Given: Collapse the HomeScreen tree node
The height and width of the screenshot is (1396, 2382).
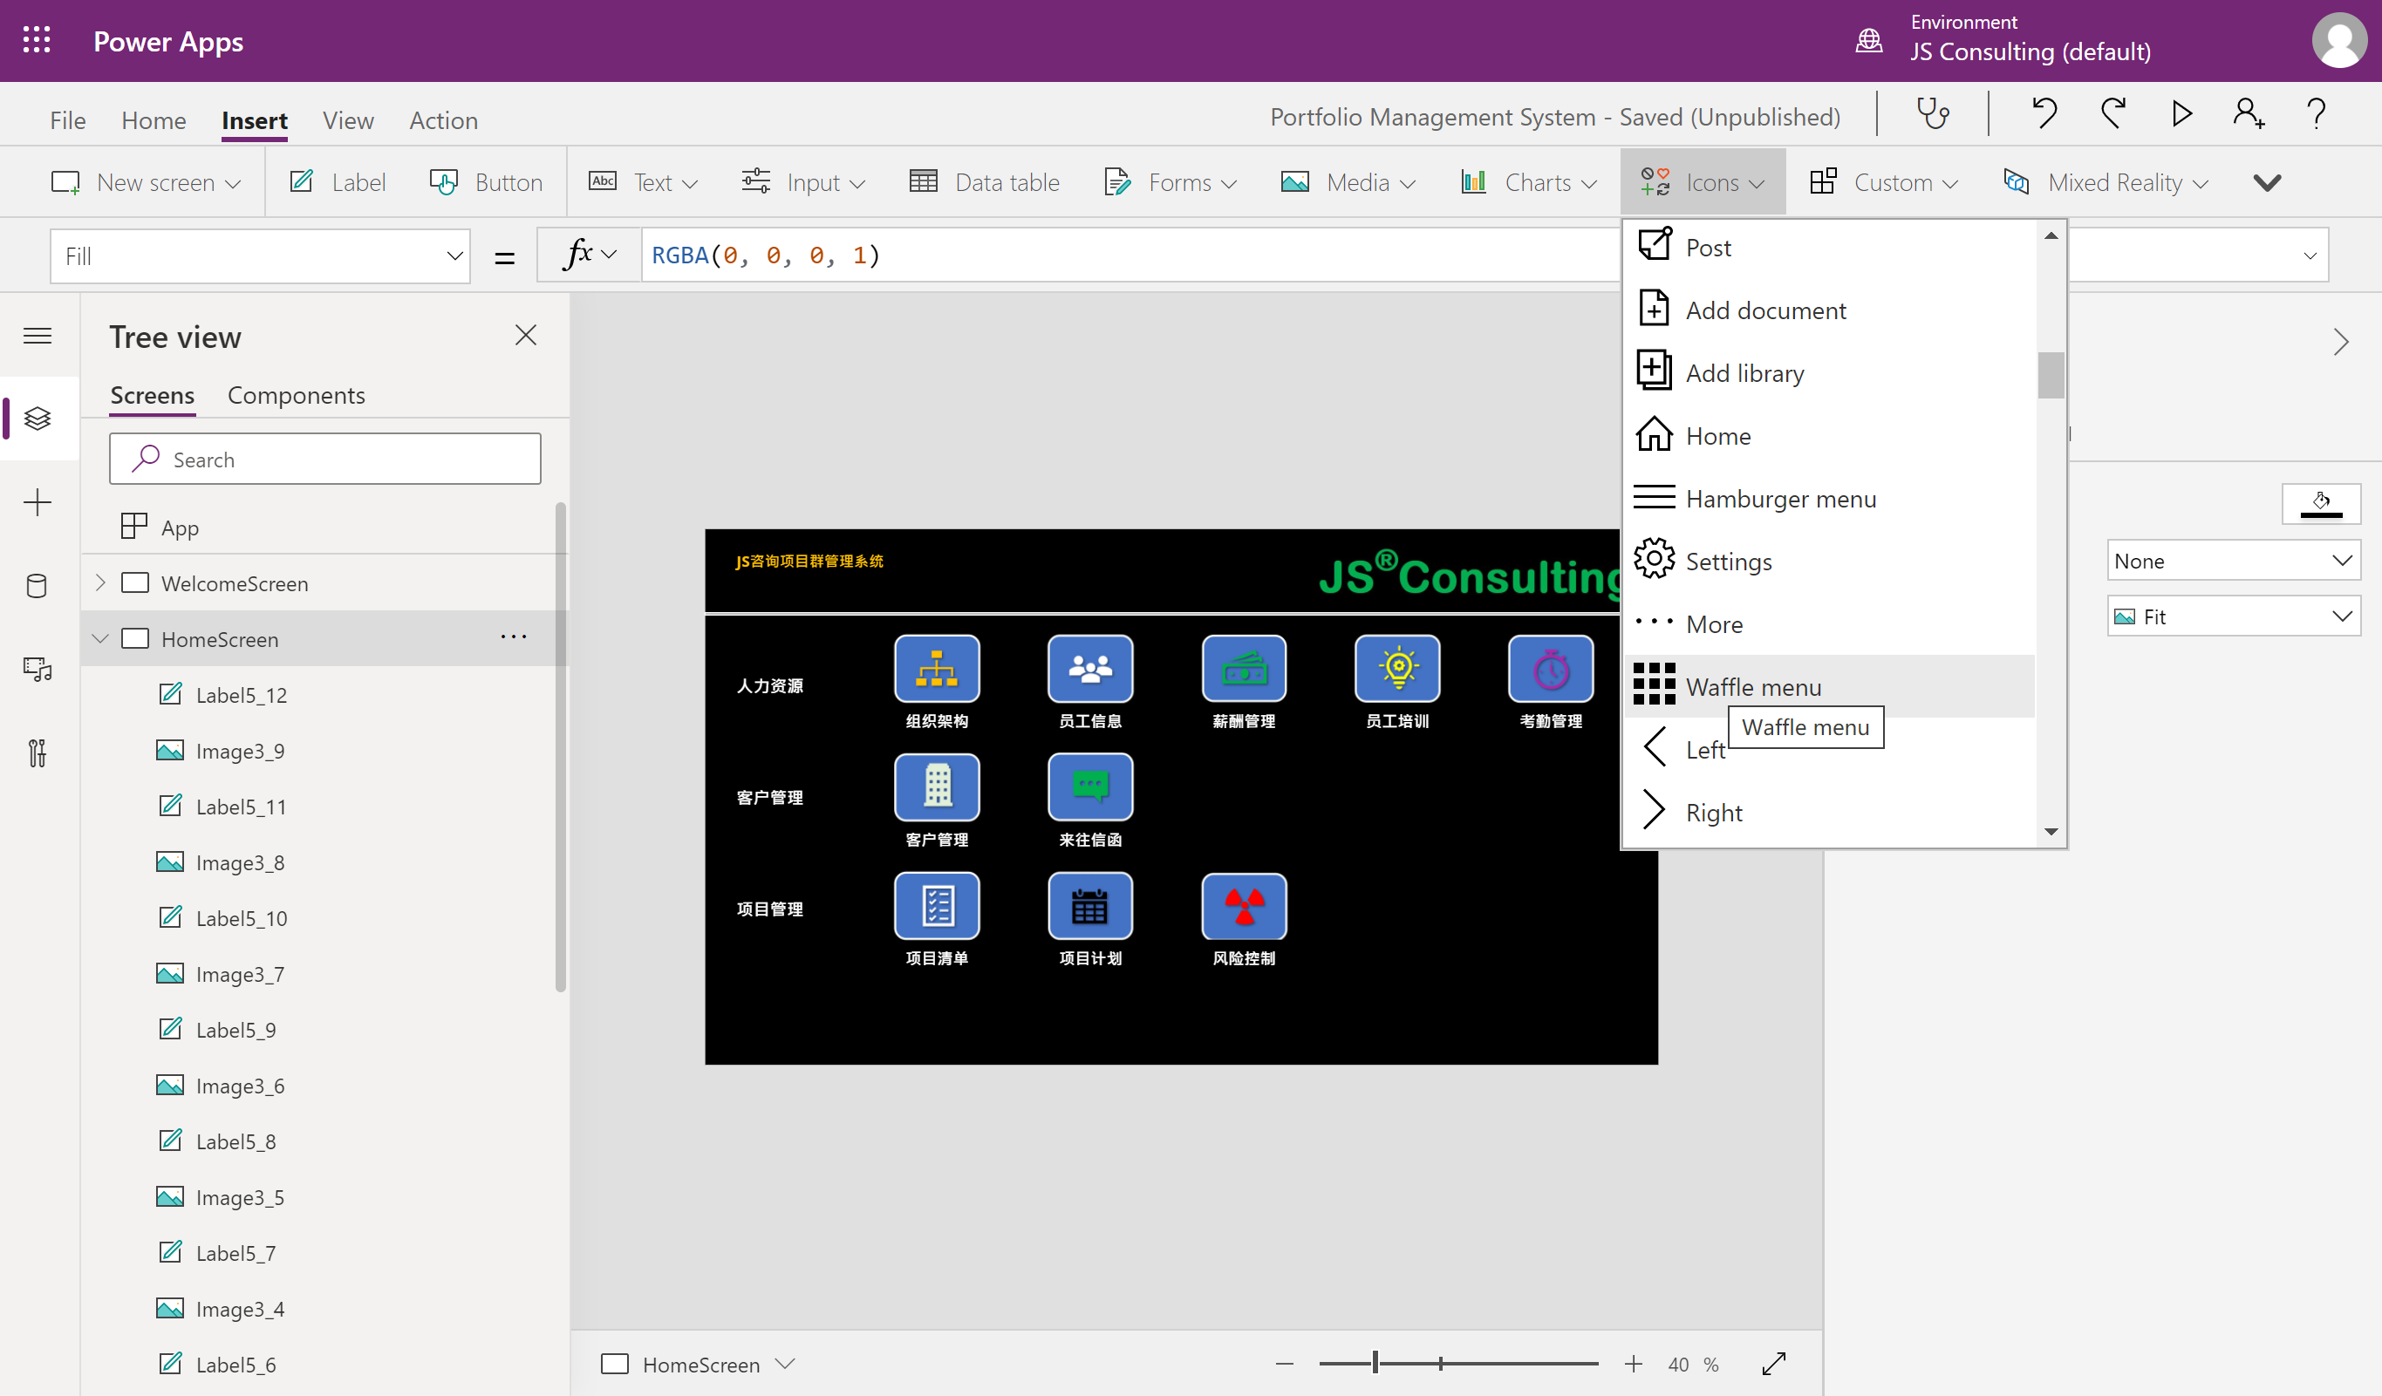Looking at the screenshot, I should [101, 638].
